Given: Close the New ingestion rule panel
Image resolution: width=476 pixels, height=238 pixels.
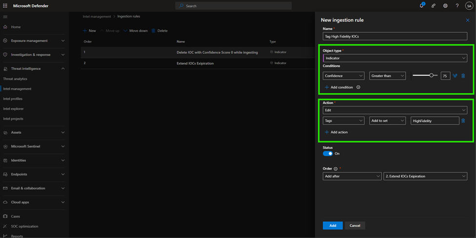Looking at the screenshot, I should click(x=468, y=20).
